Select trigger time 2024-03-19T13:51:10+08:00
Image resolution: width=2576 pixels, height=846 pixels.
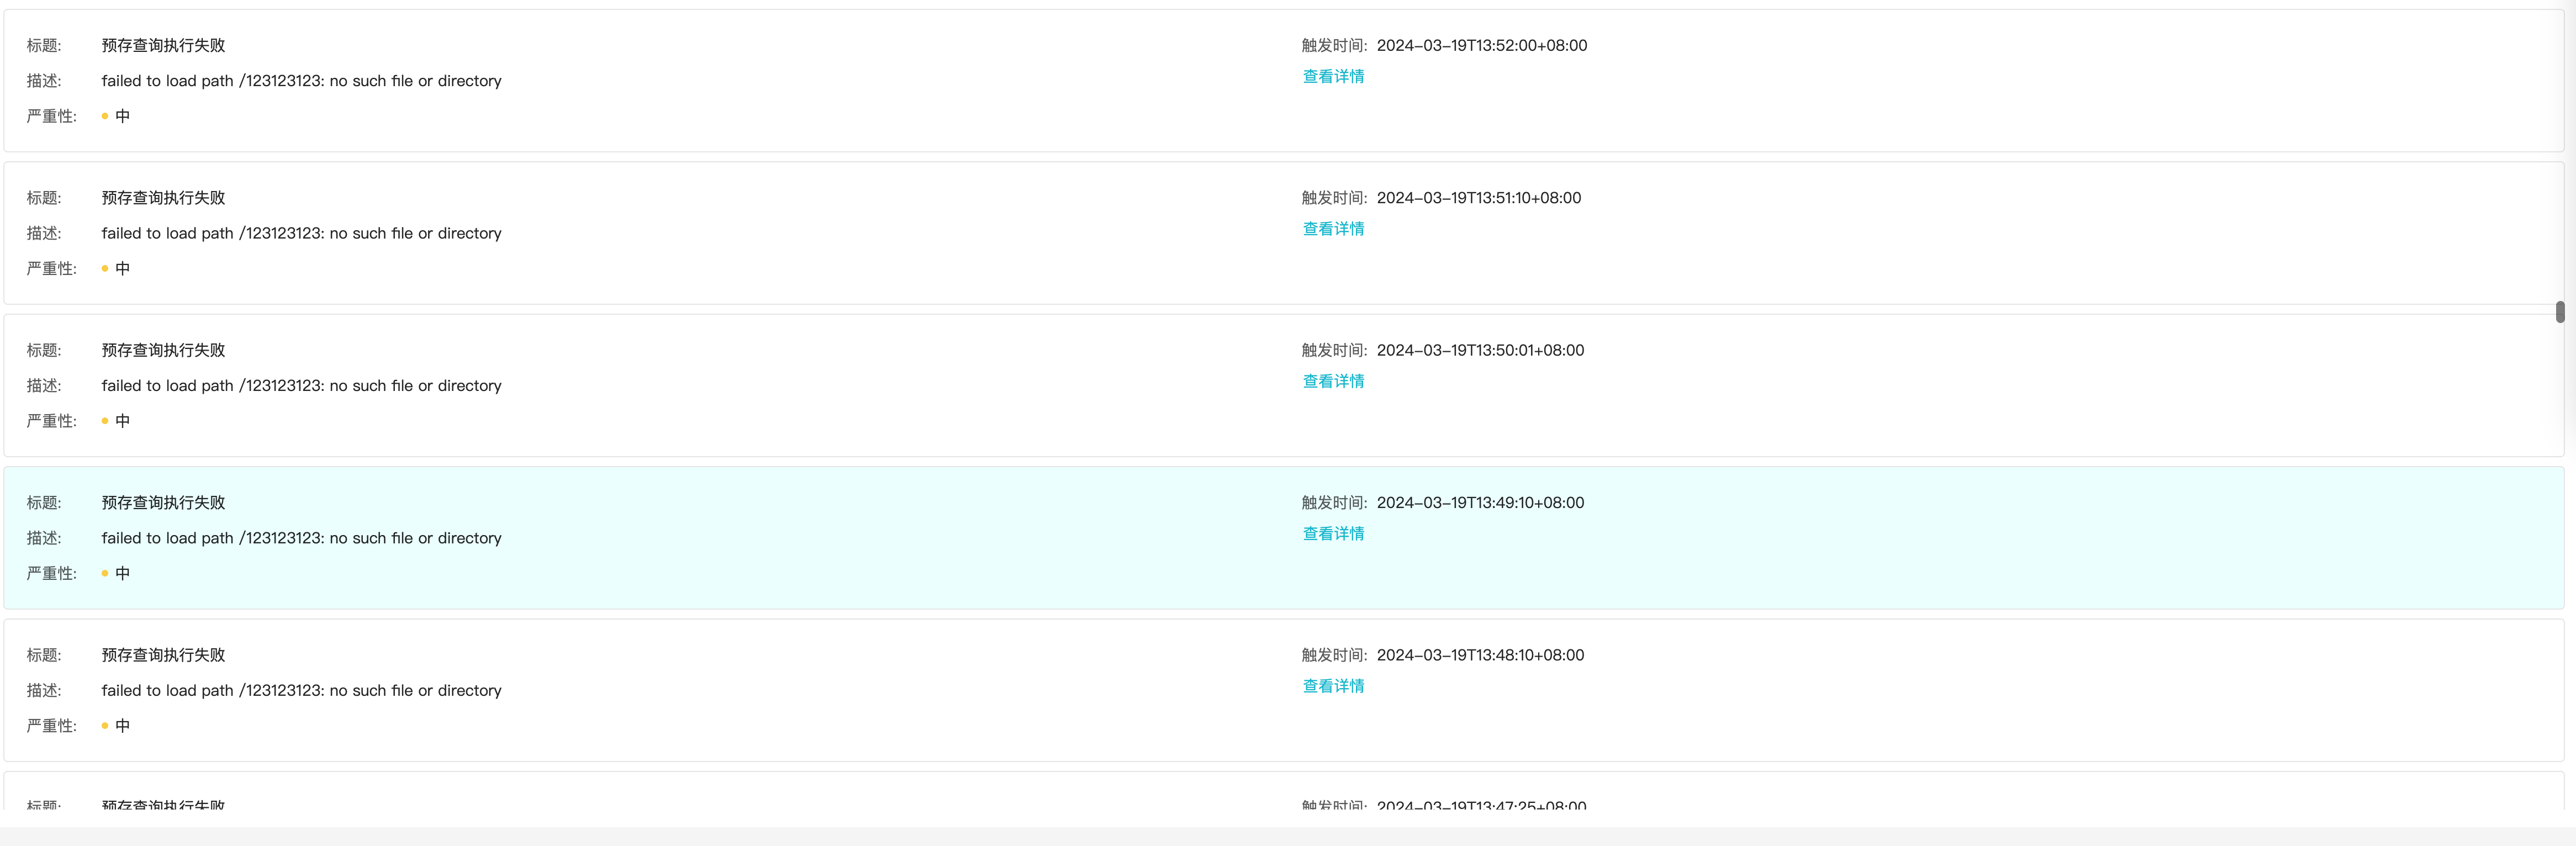pos(1479,198)
